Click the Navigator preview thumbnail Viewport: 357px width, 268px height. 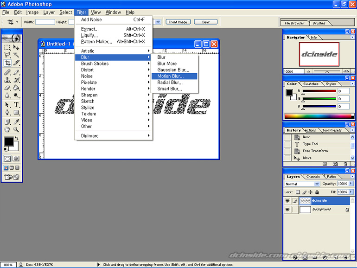coord(319,54)
